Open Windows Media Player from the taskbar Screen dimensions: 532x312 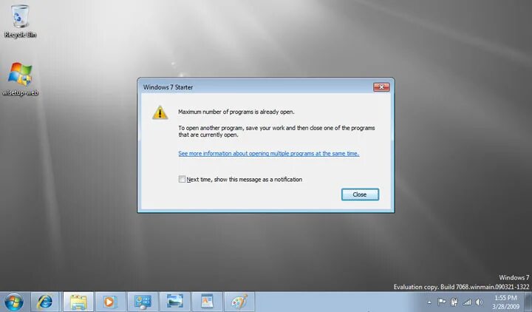click(x=109, y=302)
